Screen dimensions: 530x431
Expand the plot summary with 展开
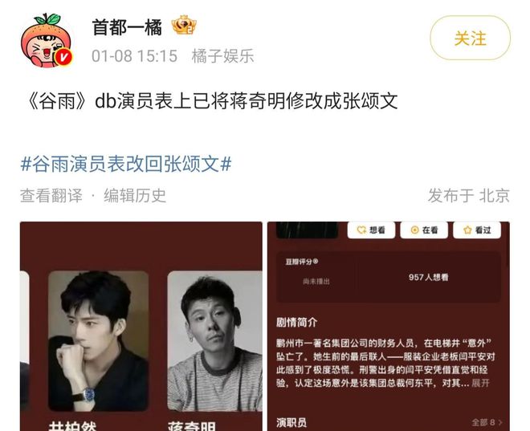point(480,383)
